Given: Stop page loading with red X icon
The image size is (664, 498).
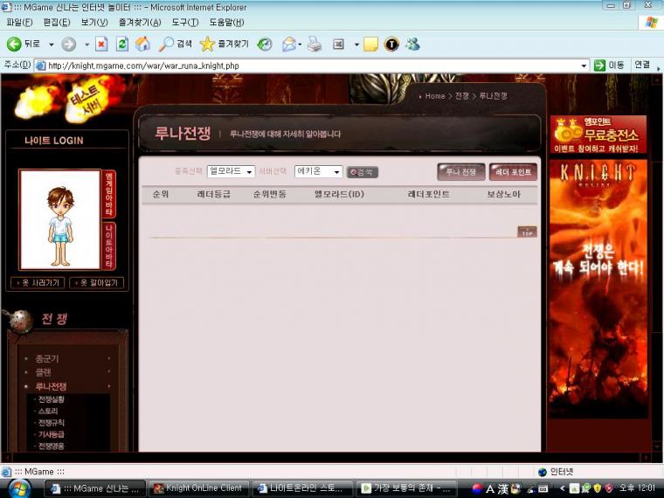Looking at the screenshot, I should point(101,44).
